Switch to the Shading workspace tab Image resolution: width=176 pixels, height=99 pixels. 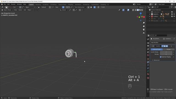tap(71, 4)
